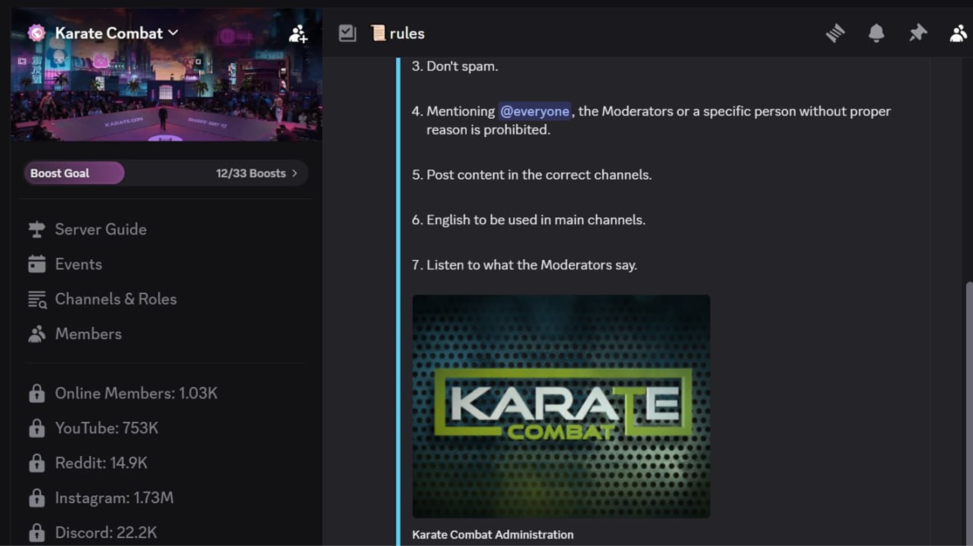
Task: Click the Events calendar icon
Action: (37, 264)
